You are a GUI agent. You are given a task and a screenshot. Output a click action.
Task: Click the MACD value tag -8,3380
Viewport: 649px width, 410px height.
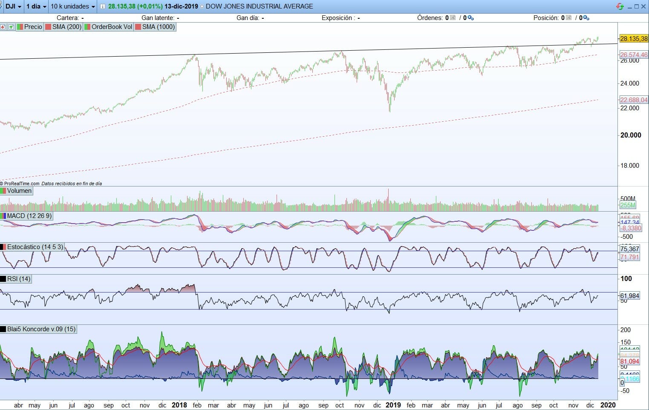631,228
